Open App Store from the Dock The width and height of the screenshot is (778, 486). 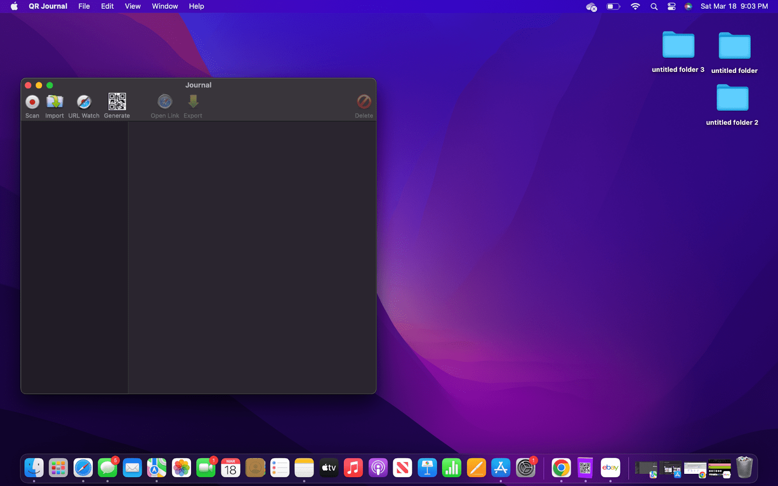coord(501,468)
